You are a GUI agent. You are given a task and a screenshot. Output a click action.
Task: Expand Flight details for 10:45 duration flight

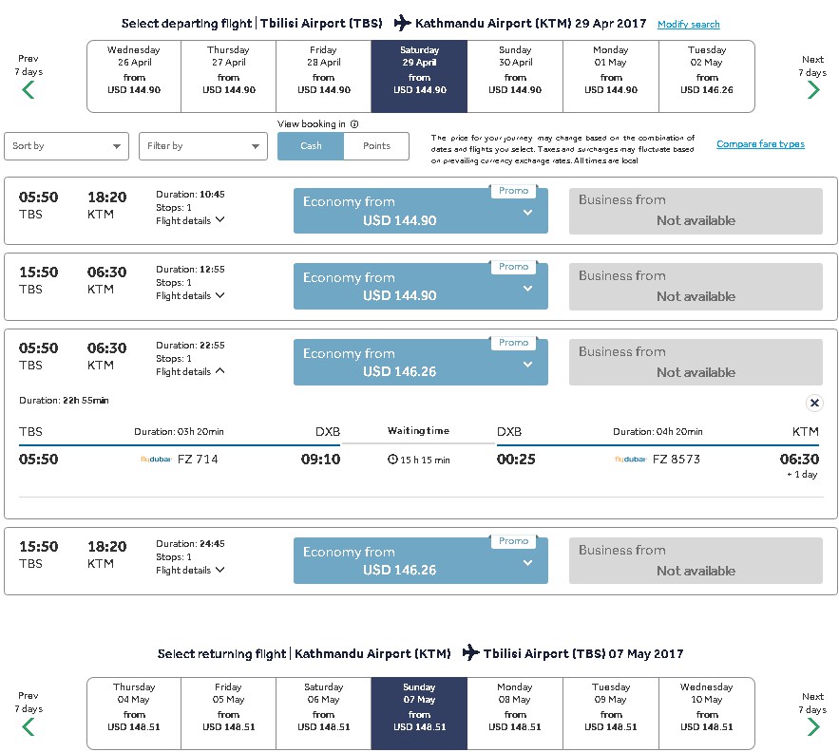pos(190,220)
